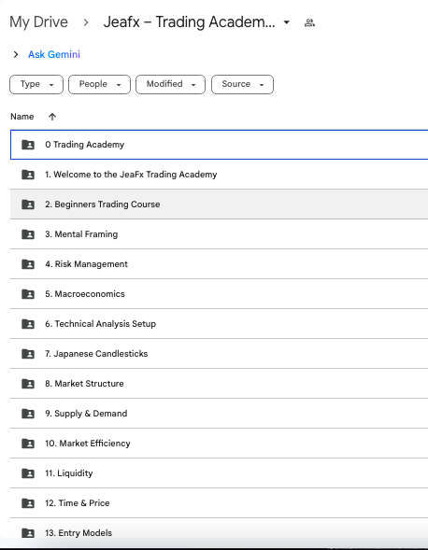Click the folder icon for 13. Entry Models

point(28,533)
